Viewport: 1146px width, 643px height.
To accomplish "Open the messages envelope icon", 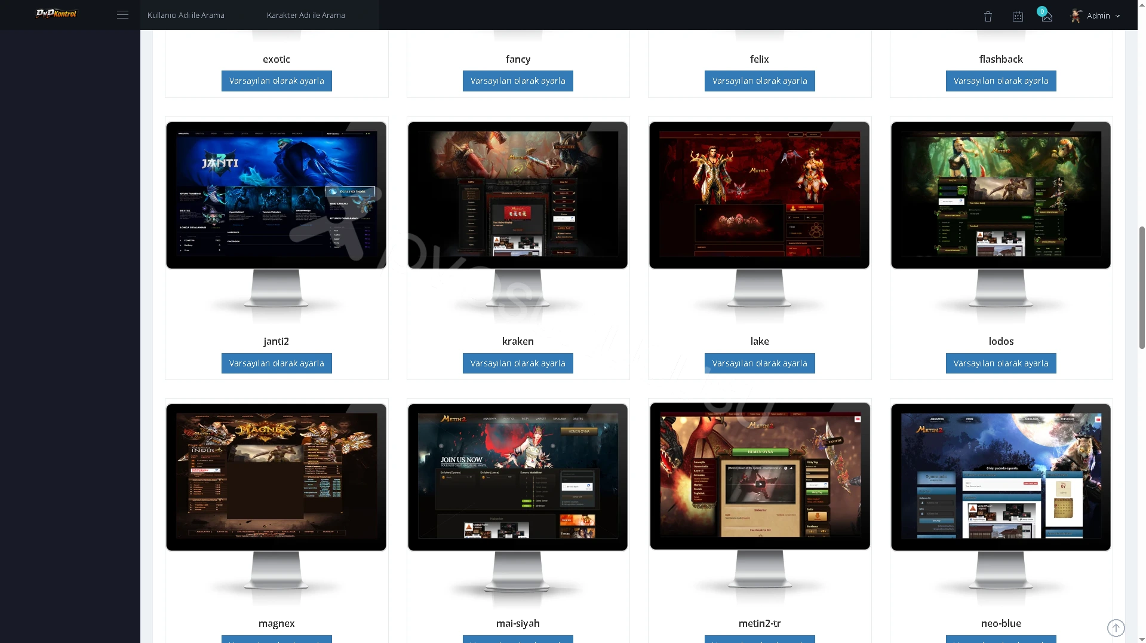I will [x=1046, y=16].
